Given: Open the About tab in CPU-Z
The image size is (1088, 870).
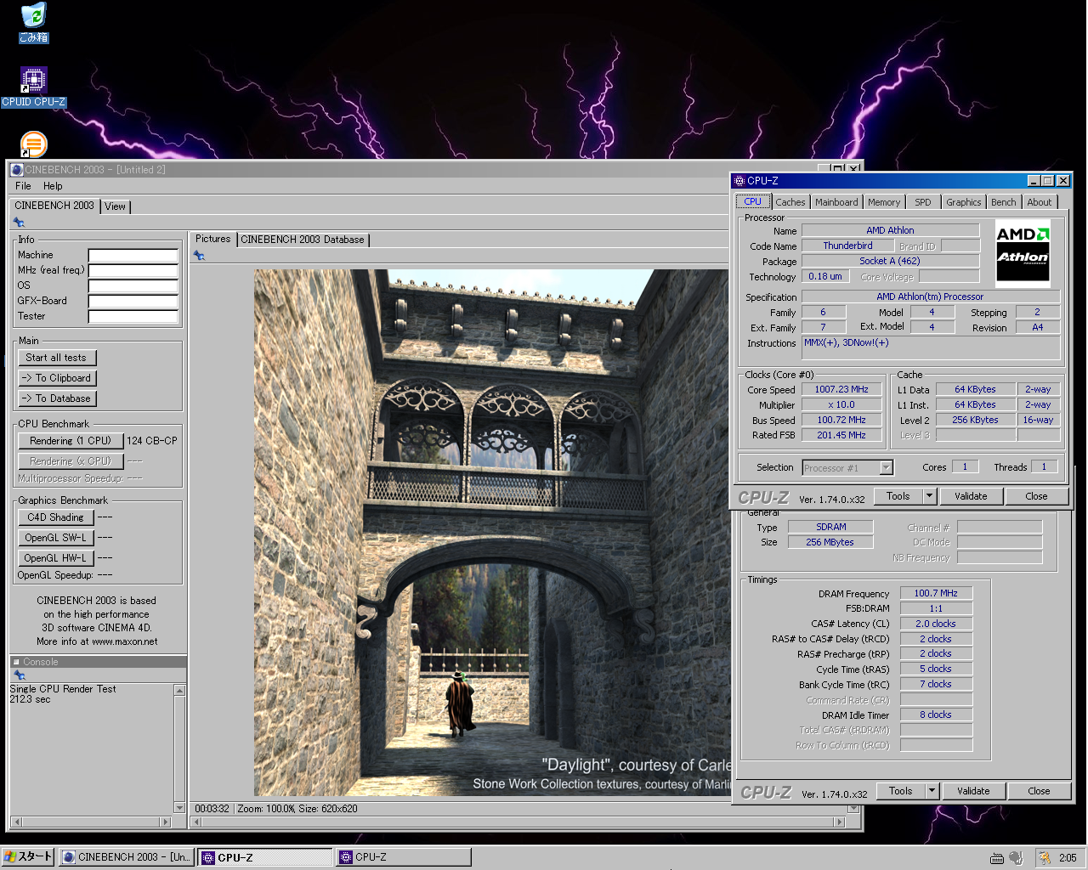Looking at the screenshot, I should 1040,202.
